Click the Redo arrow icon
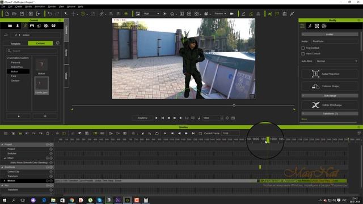Viewport: 363px width, 204px height. coord(57,14)
